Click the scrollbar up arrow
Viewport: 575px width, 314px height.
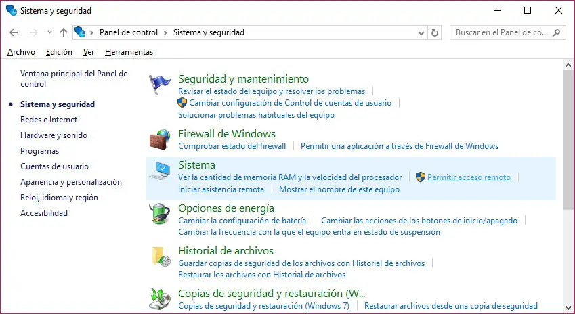[x=569, y=66]
